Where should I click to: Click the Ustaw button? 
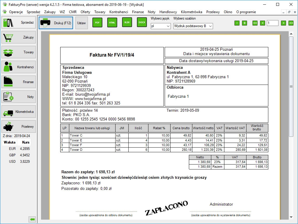pyautogui.click(x=81, y=23)
